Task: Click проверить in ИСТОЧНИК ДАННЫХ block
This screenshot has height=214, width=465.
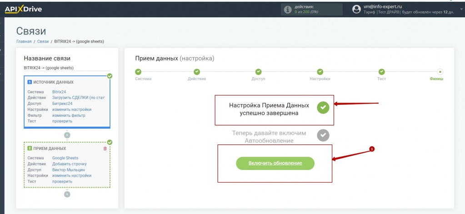Action: pyautogui.click(x=62, y=121)
